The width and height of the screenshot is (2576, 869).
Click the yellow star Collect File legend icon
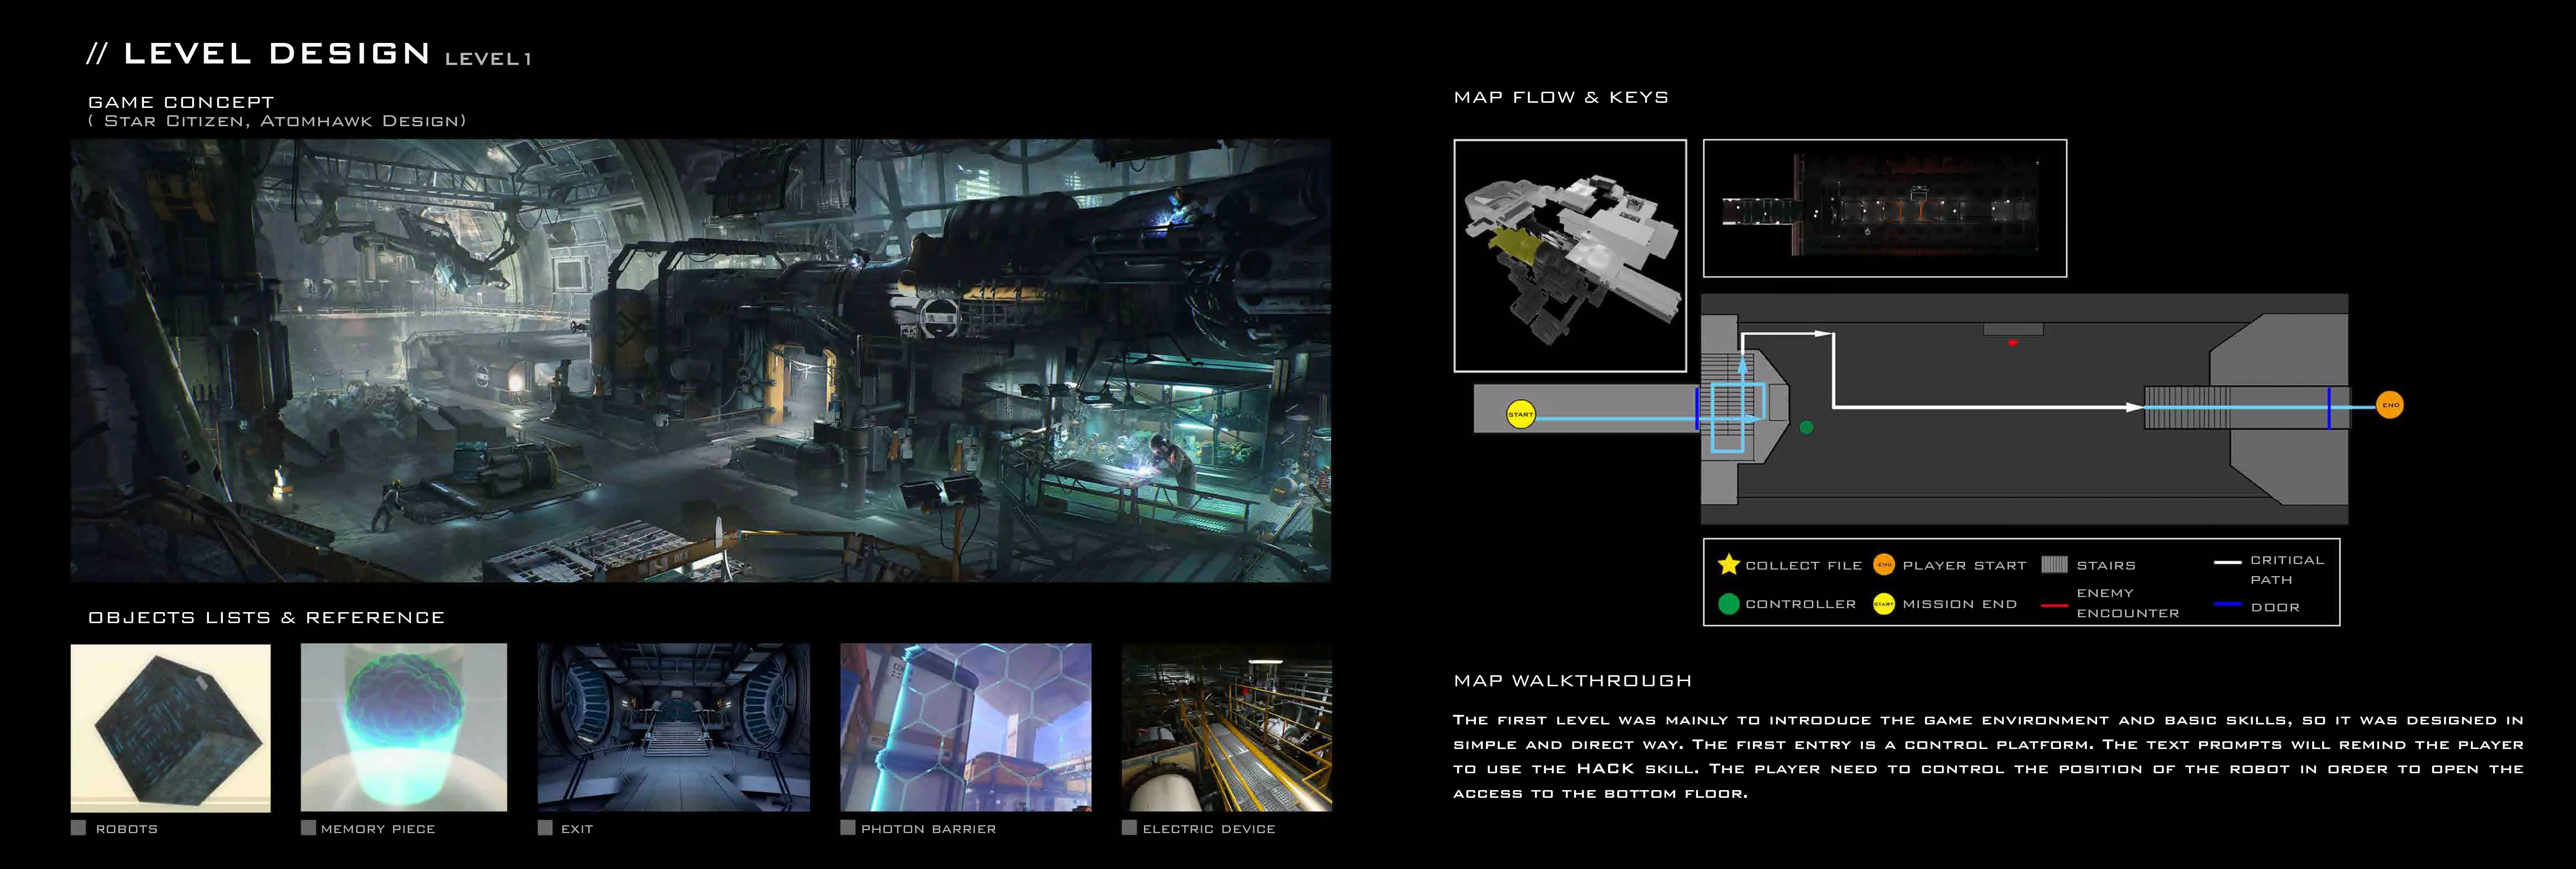(1728, 564)
